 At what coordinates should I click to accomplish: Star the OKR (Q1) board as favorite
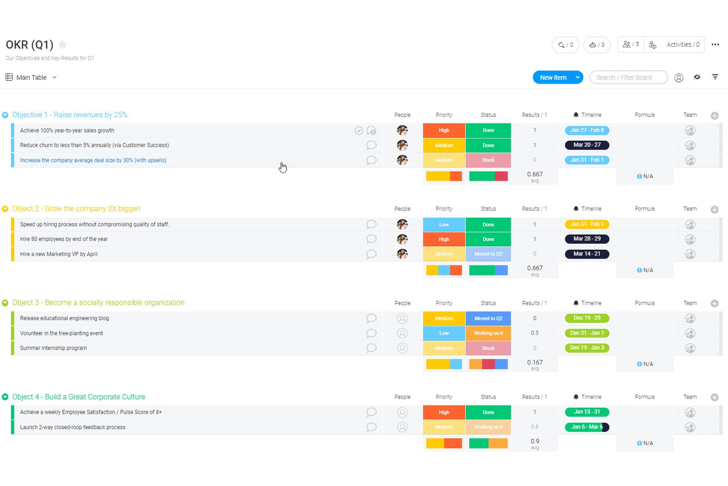[x=62, y=45]
